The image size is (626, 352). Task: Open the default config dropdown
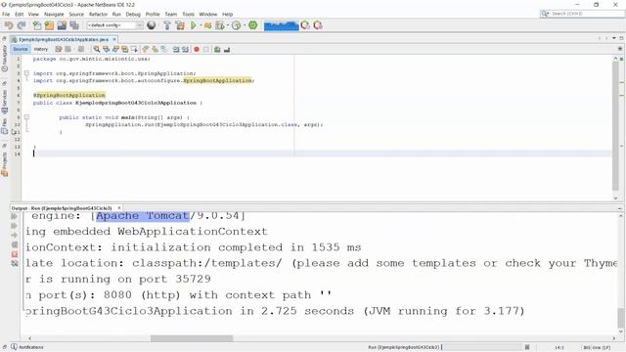115,25
